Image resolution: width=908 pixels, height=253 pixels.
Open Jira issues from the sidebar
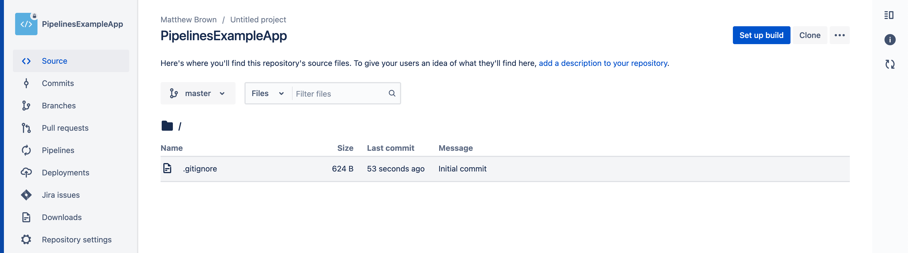[x=61, y=195]
